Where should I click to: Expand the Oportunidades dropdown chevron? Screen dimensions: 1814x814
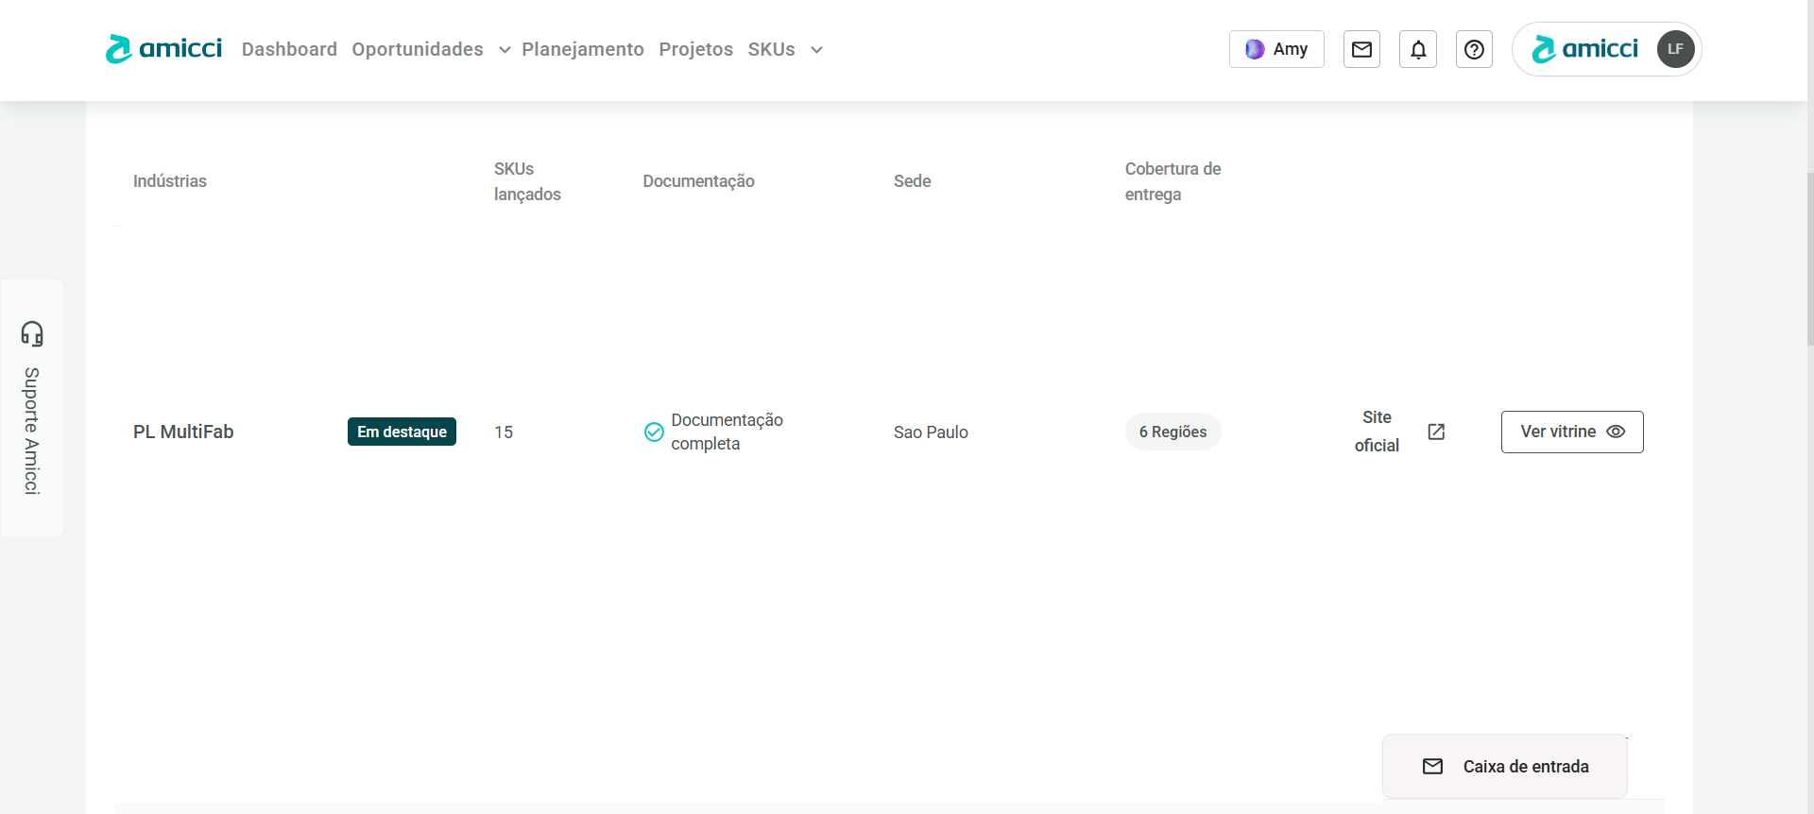click(505, 50)
